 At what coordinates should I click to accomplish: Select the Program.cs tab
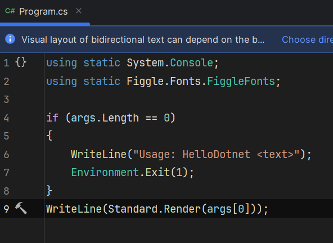click(x=43, y=11)
